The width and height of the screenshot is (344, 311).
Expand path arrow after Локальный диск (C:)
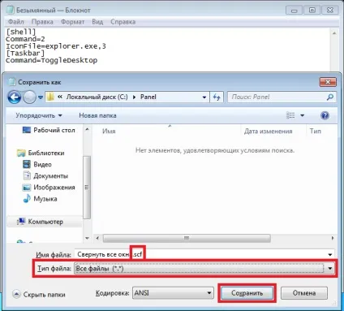point(134,97)
